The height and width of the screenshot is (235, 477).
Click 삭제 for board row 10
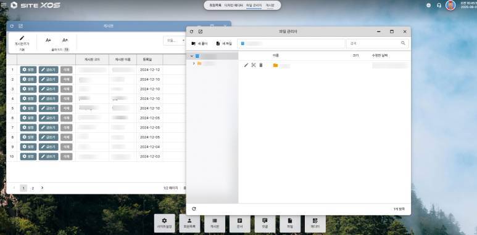pos(66,156)
